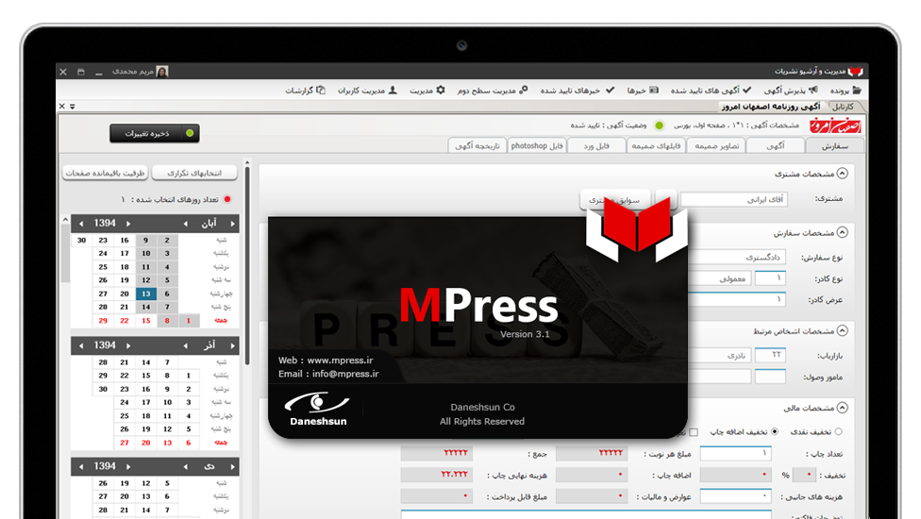Open the تصاویر ضمیمه tab

coord(716,145)
